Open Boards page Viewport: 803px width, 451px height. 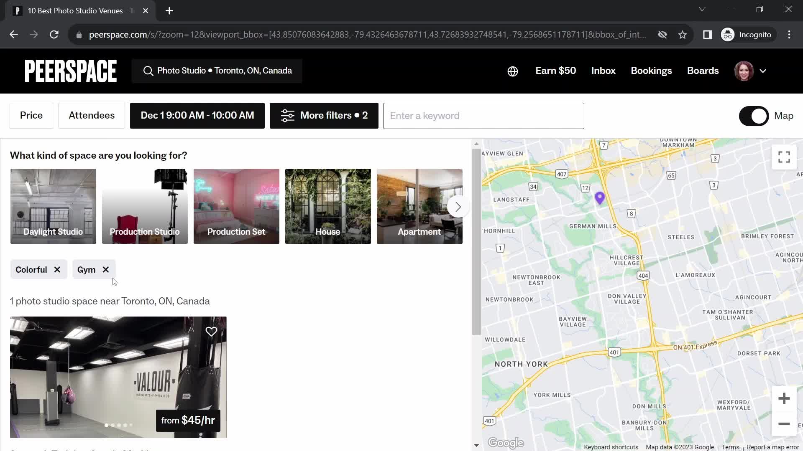click(703, 71)
